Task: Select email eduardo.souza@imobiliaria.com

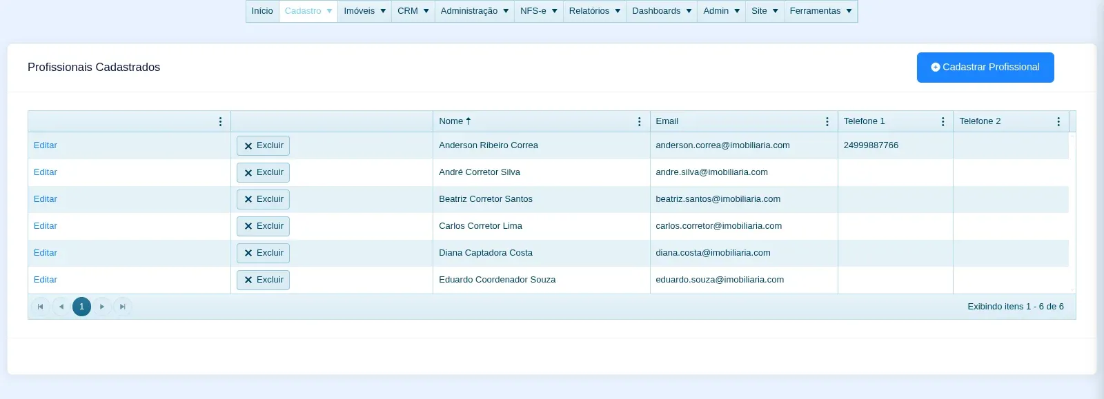Action: [x=720, y=280]
